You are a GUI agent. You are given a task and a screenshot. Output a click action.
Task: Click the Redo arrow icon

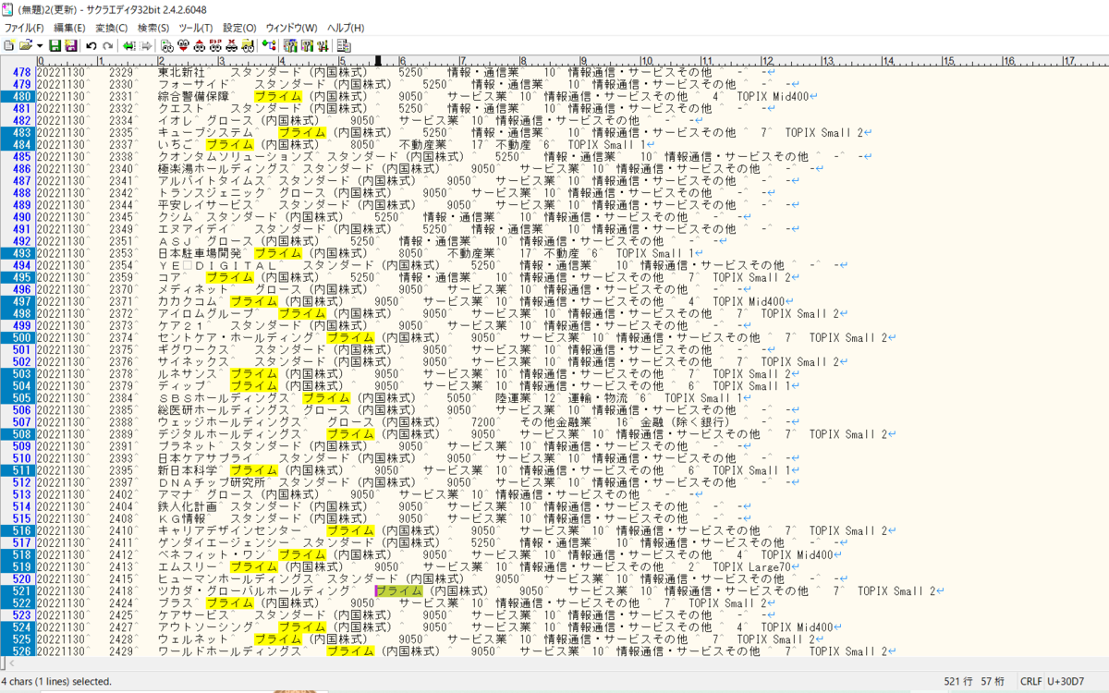[108, 45]
